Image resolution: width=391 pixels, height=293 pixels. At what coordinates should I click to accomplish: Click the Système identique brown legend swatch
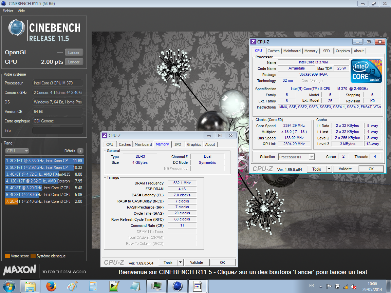click(x=33, y=256)
